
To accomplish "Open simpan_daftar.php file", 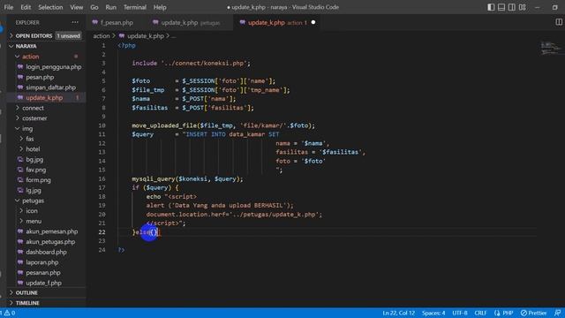I will [x=50, y=87].
